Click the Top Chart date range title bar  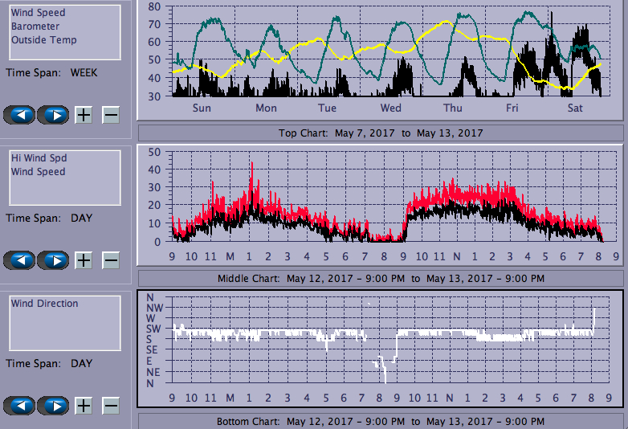(381, 133)
